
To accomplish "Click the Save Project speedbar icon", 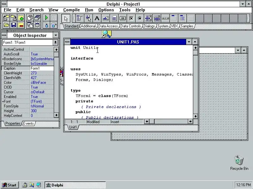I will (14, 18).
